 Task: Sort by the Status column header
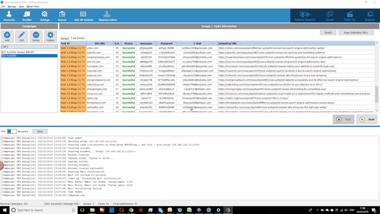coord(129,43)
